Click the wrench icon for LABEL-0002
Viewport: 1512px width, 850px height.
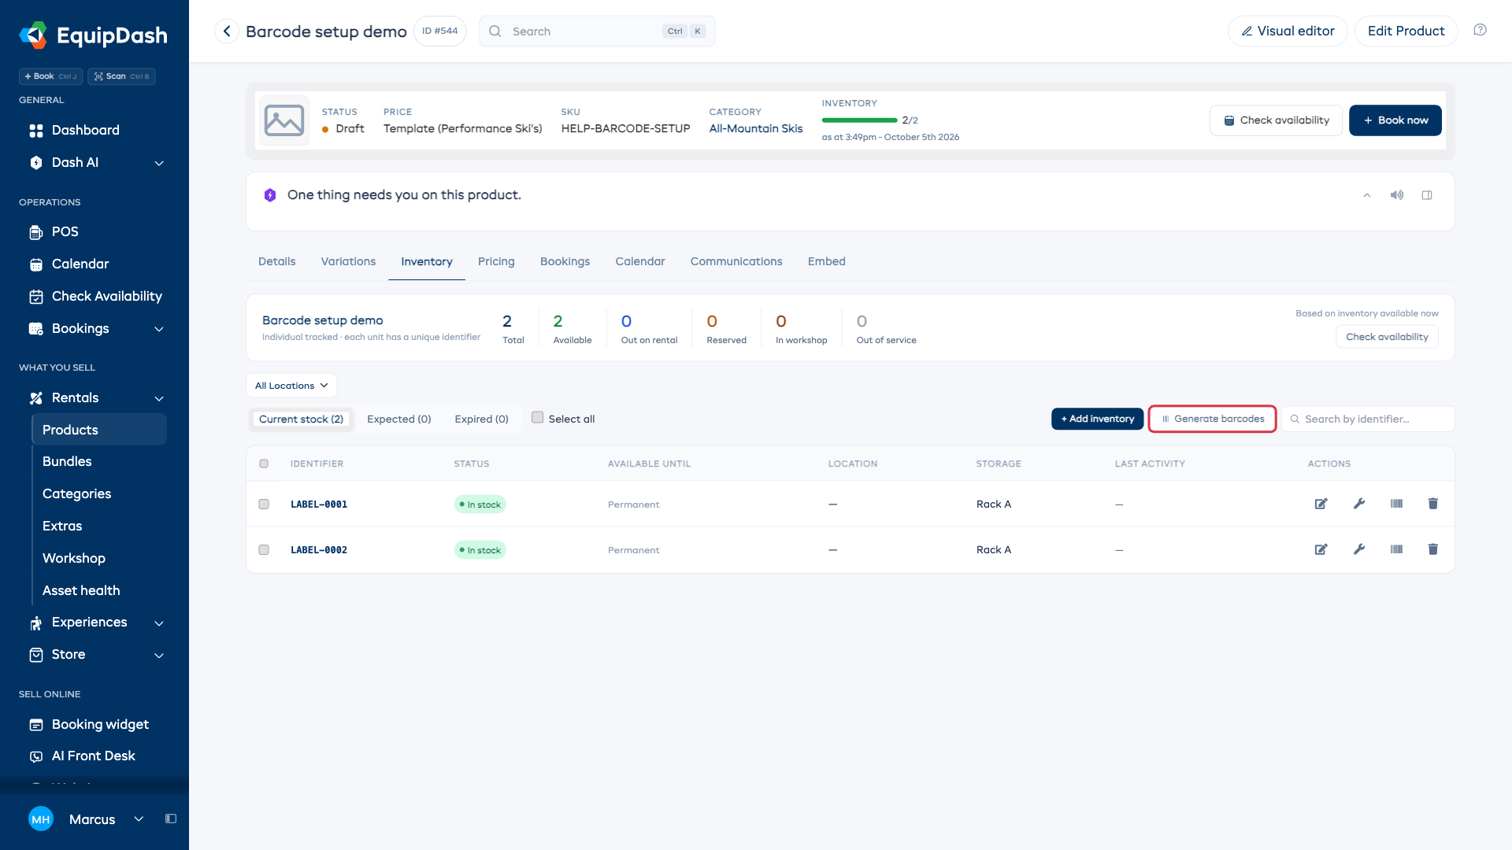click(1359, 549)
